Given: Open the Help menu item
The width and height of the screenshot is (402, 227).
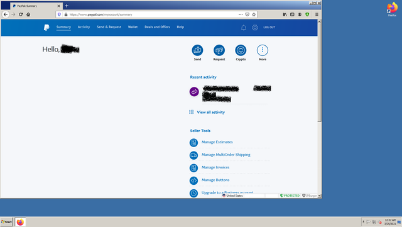Looking at the screenshot, I should click(180, 27).
